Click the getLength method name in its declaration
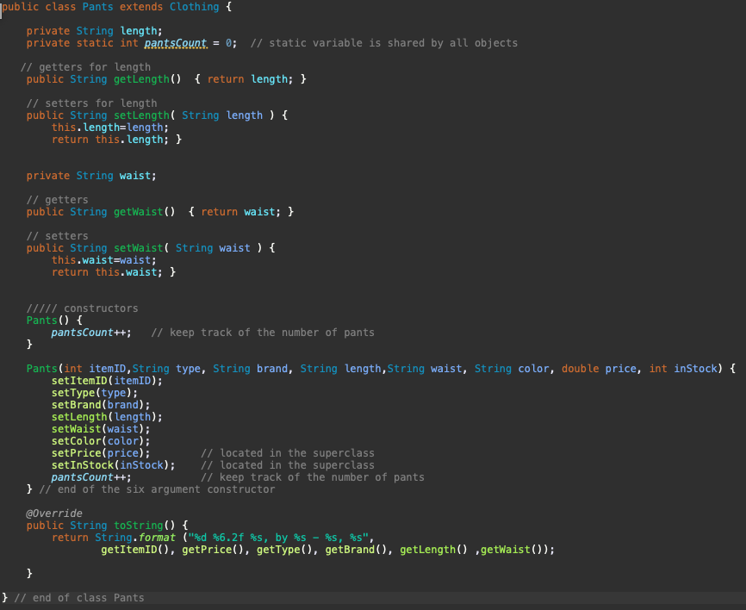The image size is (746, 610). (141, 79)
